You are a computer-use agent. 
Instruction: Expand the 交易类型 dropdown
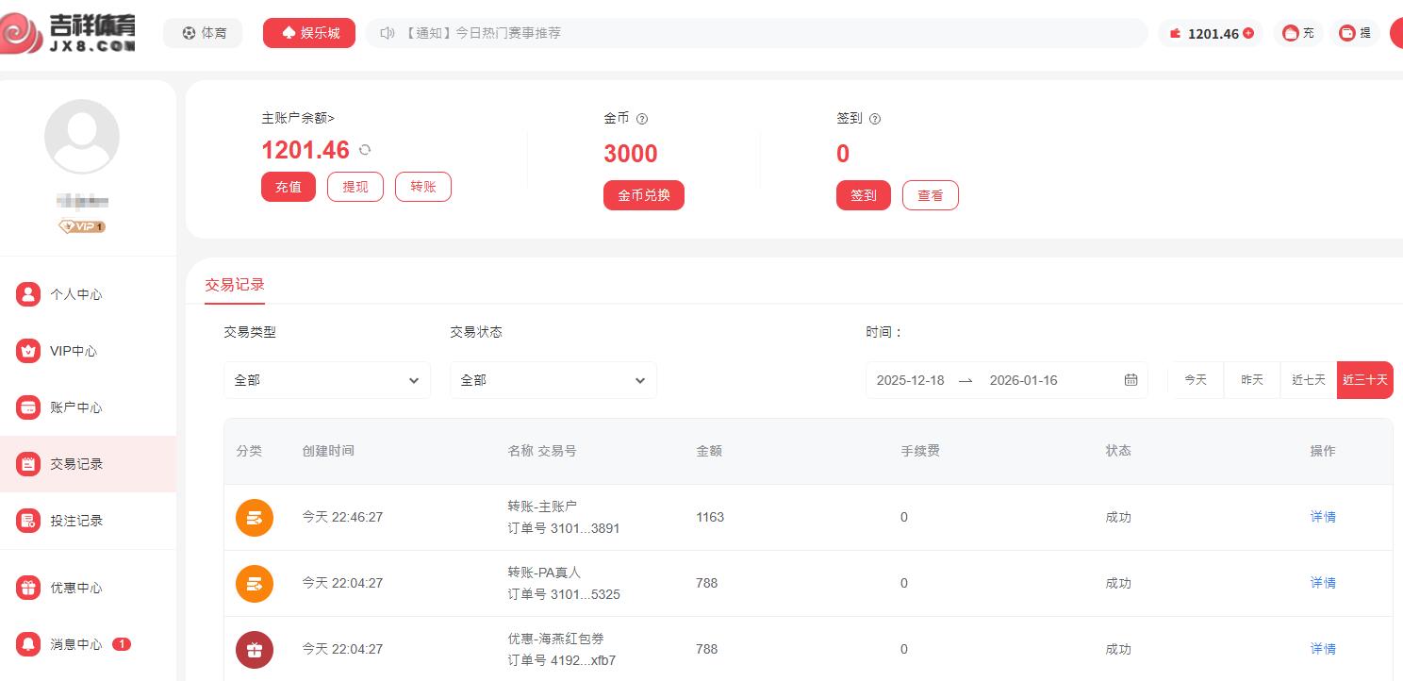pos(326,380)
